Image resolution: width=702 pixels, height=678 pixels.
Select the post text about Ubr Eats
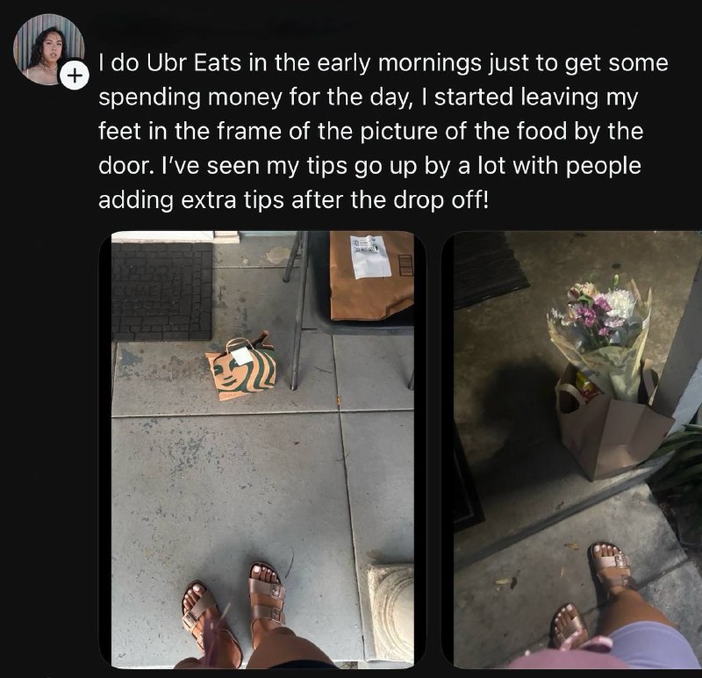[x=383, y=132]
